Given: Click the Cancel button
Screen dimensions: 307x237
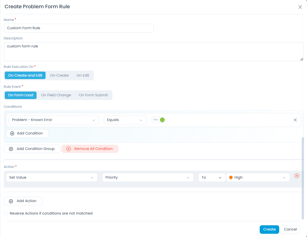Looking at the screenshot, I should click(290, 229).
